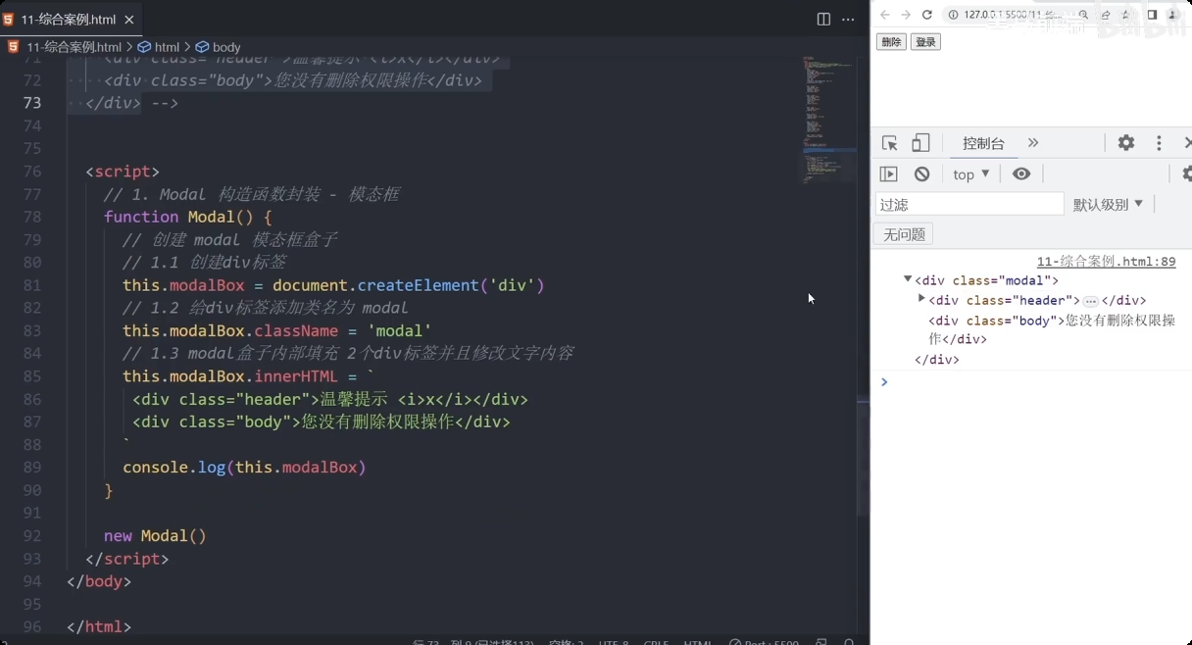
Task: Click the editor vertical scrollbar thumb
Action: (864, 456)
